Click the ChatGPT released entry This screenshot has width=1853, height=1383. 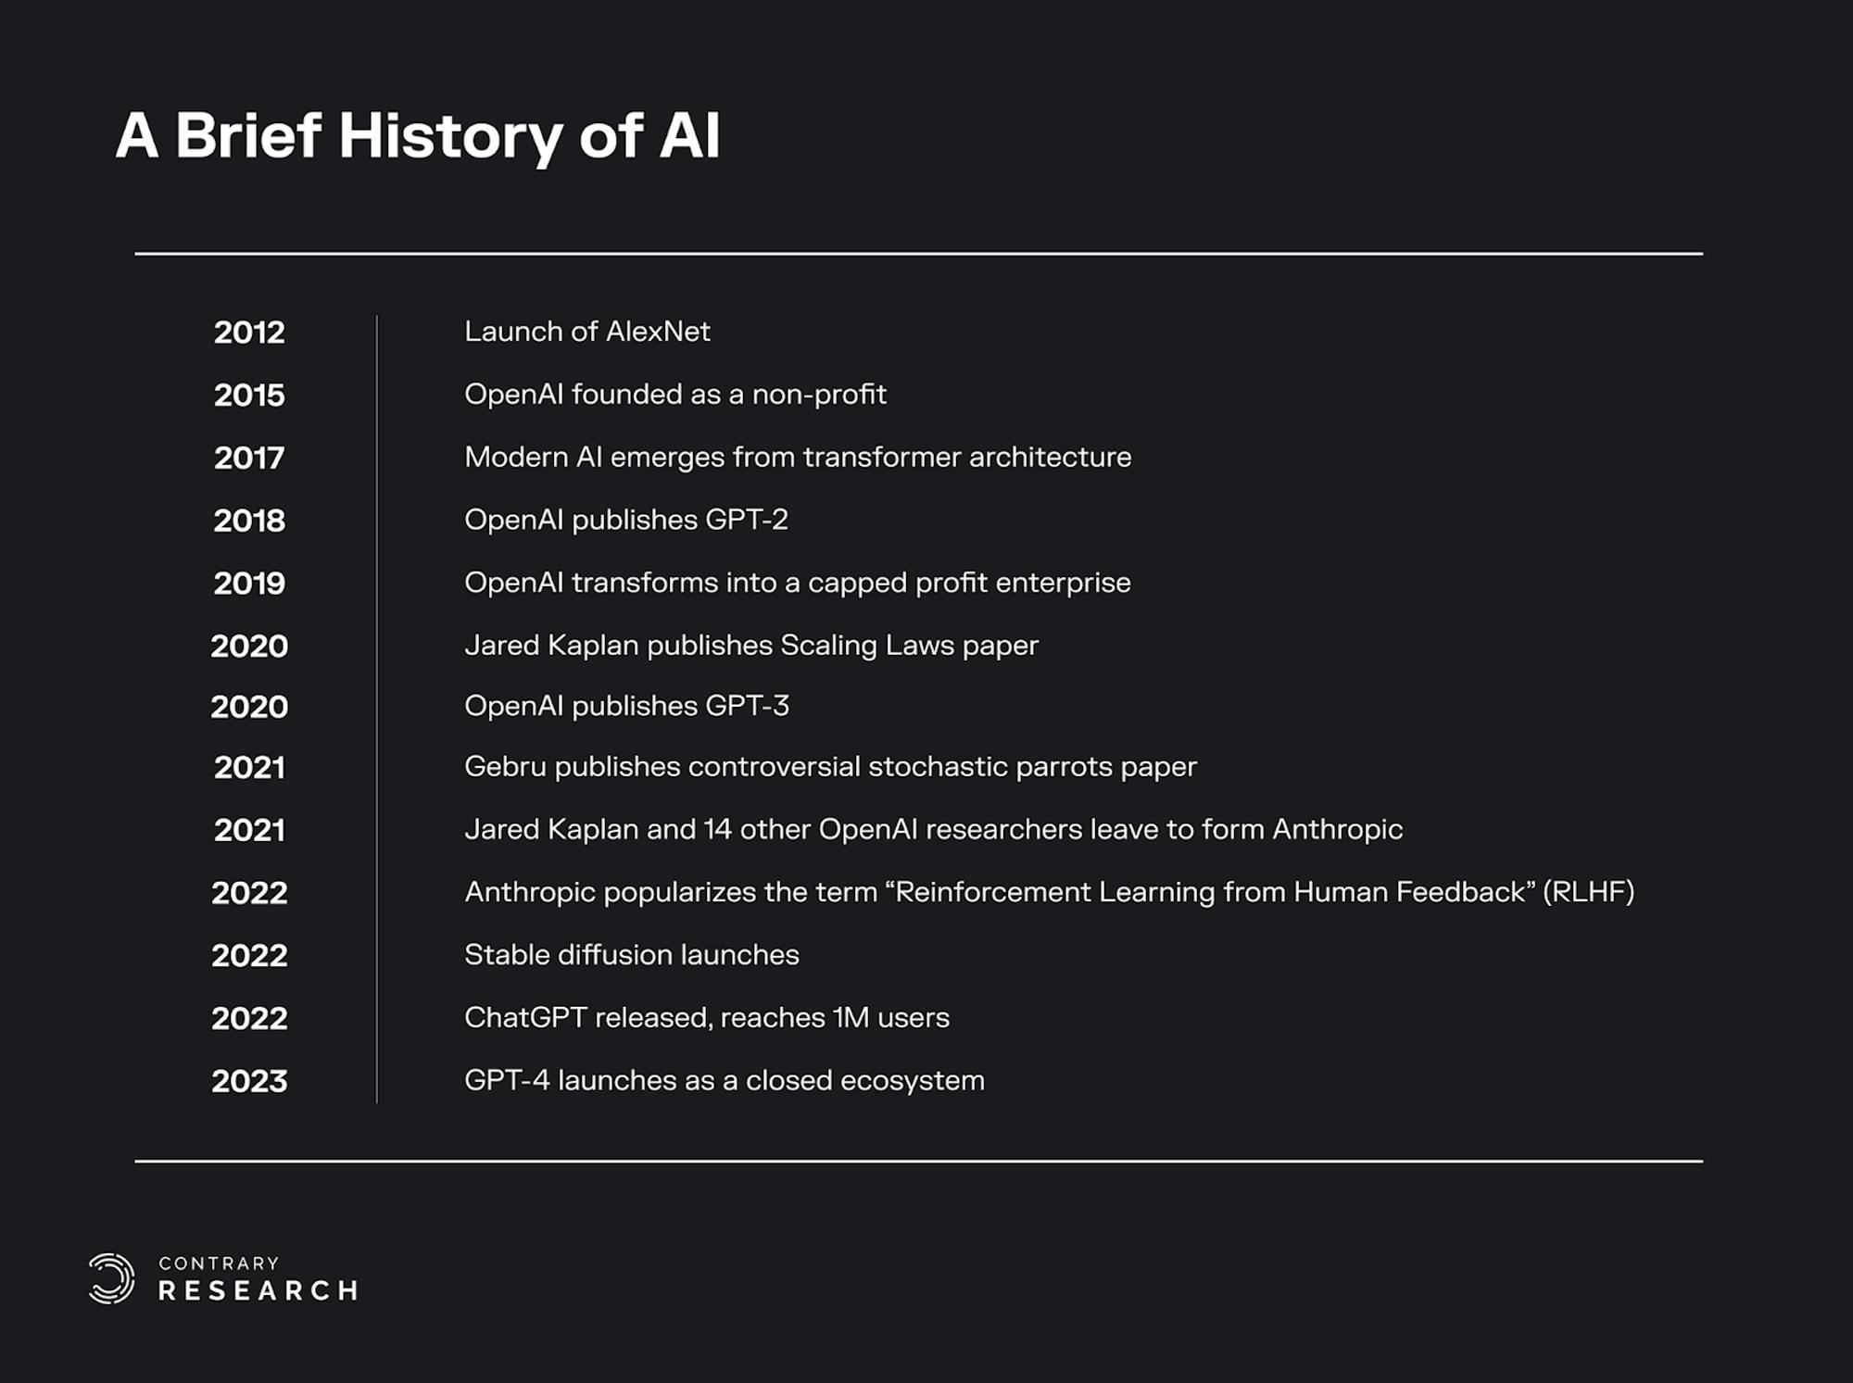click(x=706, y=1018)
